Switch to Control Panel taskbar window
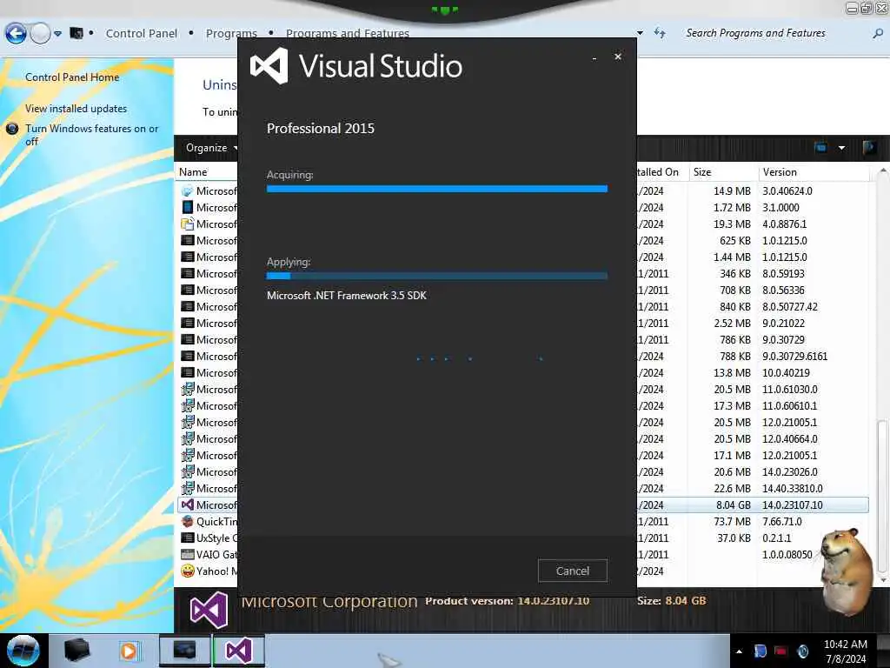This screenshot has width=890, height=668. point(184,651)
